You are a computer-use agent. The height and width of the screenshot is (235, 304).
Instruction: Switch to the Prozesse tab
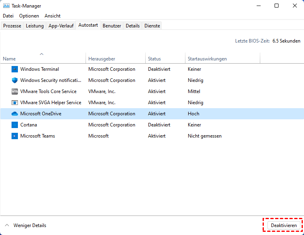[12, 26]
